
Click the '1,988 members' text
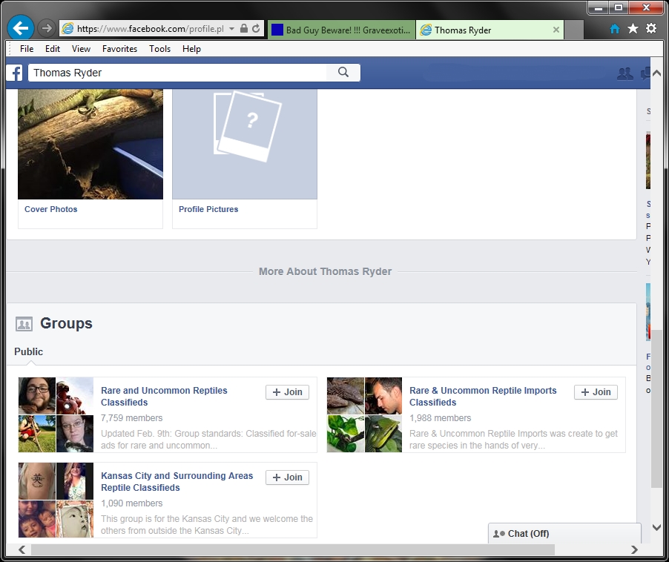tap(440, 418)
